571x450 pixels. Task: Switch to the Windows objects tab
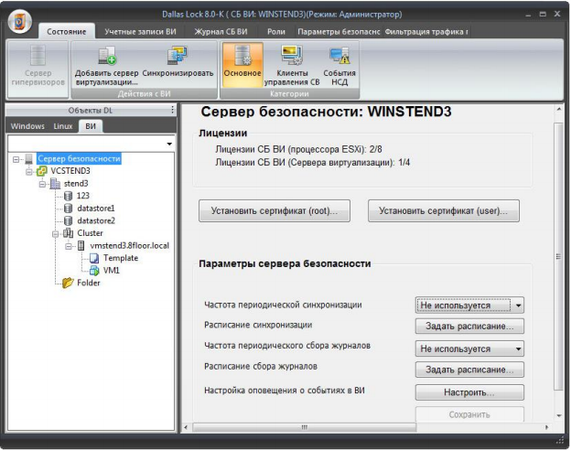tap(27, 126)
